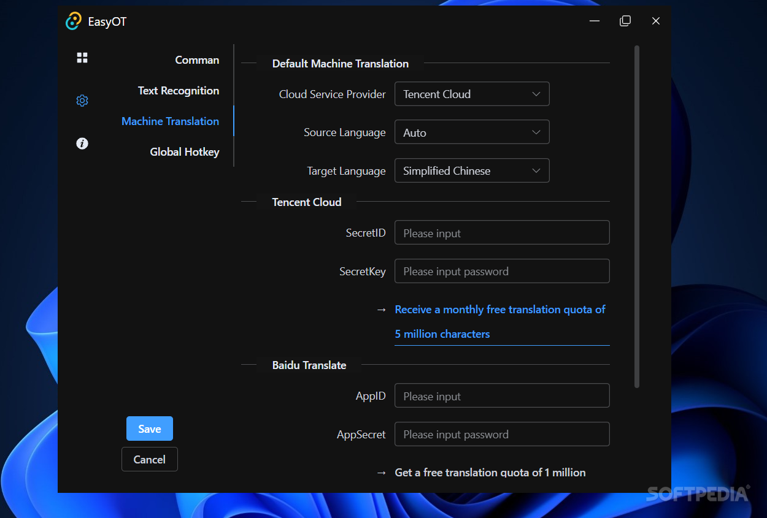Open the 5 million characters quota link
The width and height of the screenshot is (767, 518).
click(501, 322)
